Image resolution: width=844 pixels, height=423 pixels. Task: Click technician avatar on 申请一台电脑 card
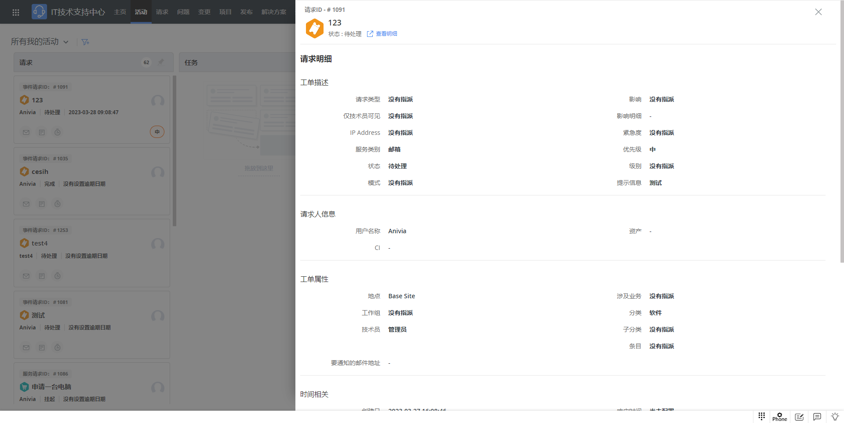[158, 388]
